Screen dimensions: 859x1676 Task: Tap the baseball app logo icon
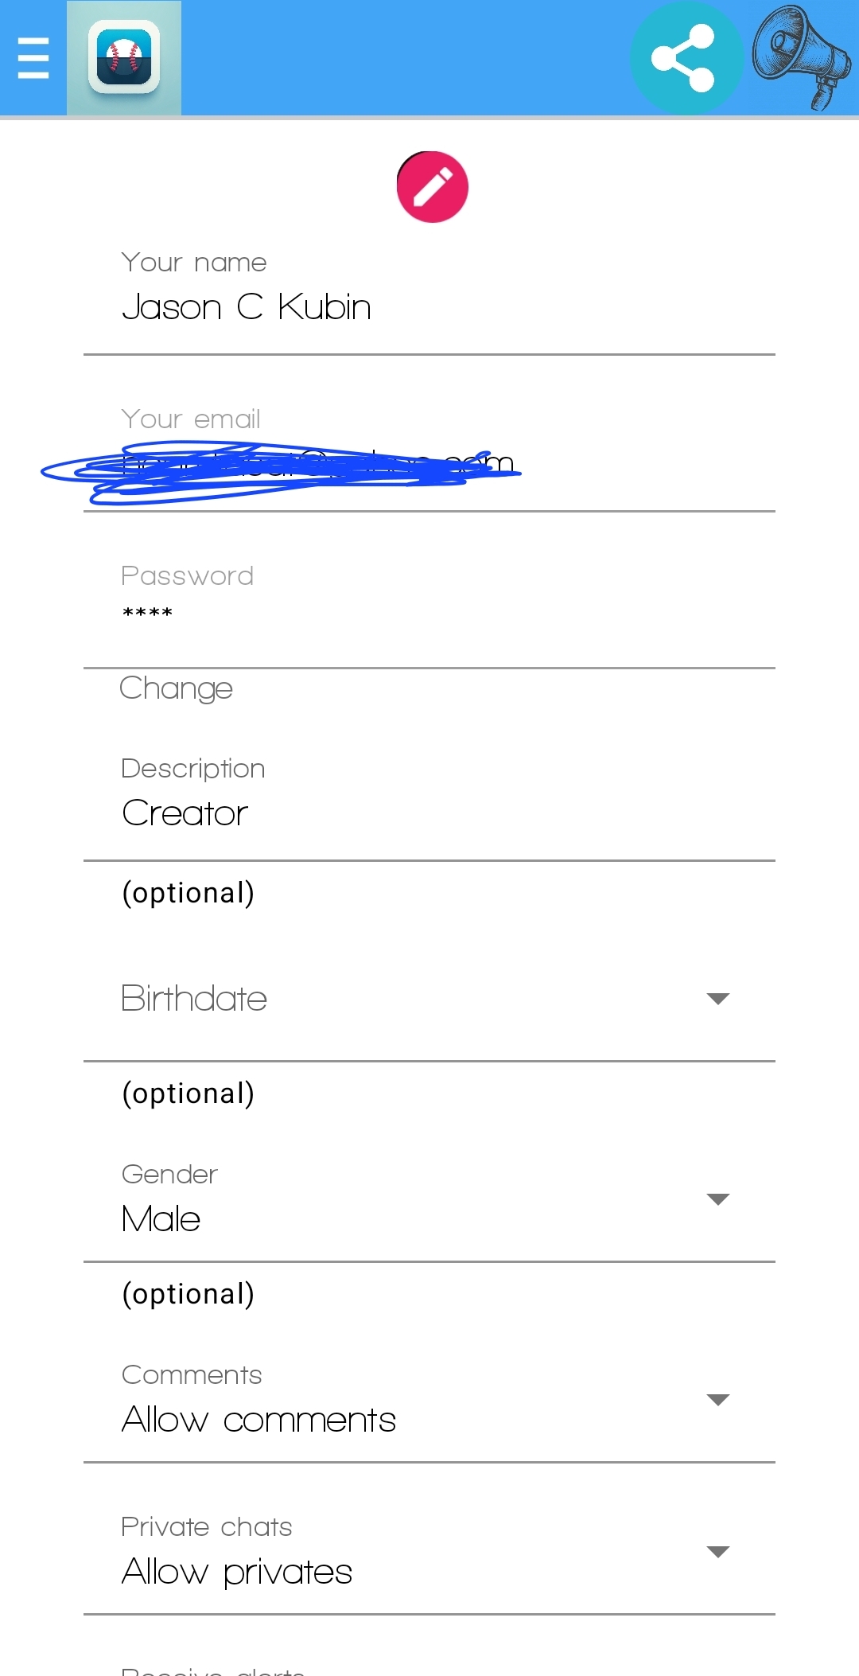pos(124,58)
